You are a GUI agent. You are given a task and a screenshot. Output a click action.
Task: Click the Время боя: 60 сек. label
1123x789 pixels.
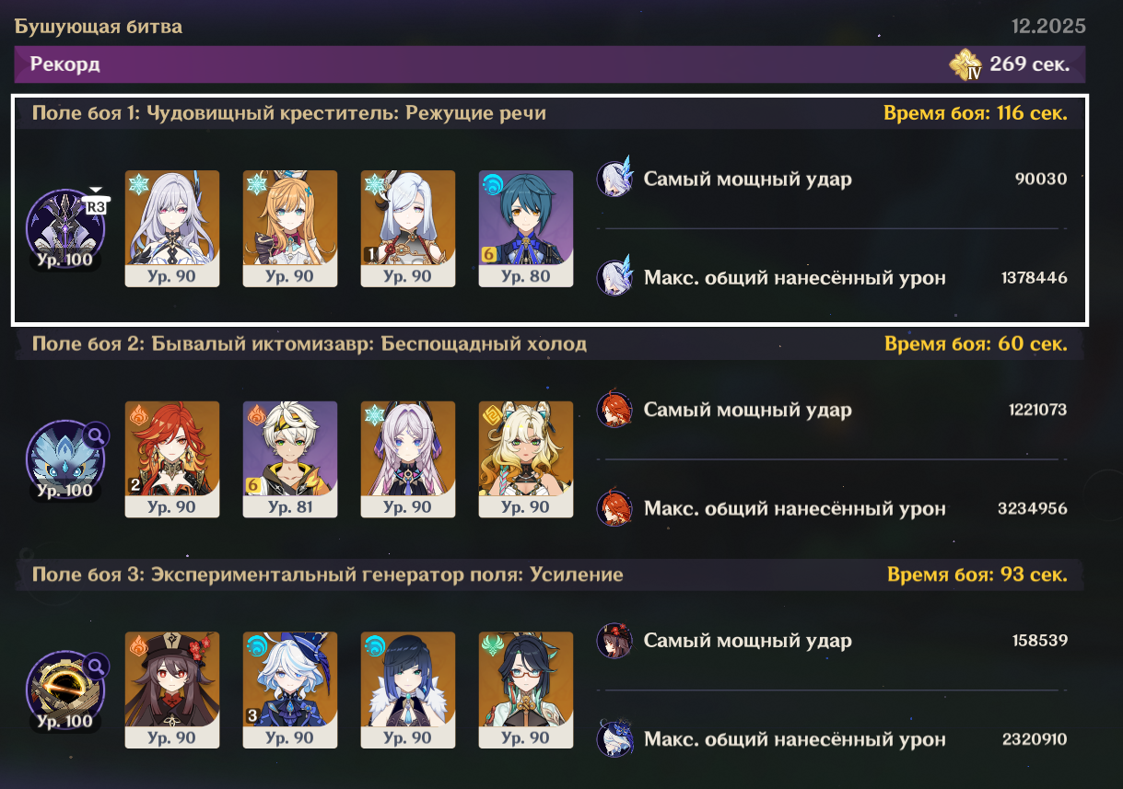click(x=977, y=345)
